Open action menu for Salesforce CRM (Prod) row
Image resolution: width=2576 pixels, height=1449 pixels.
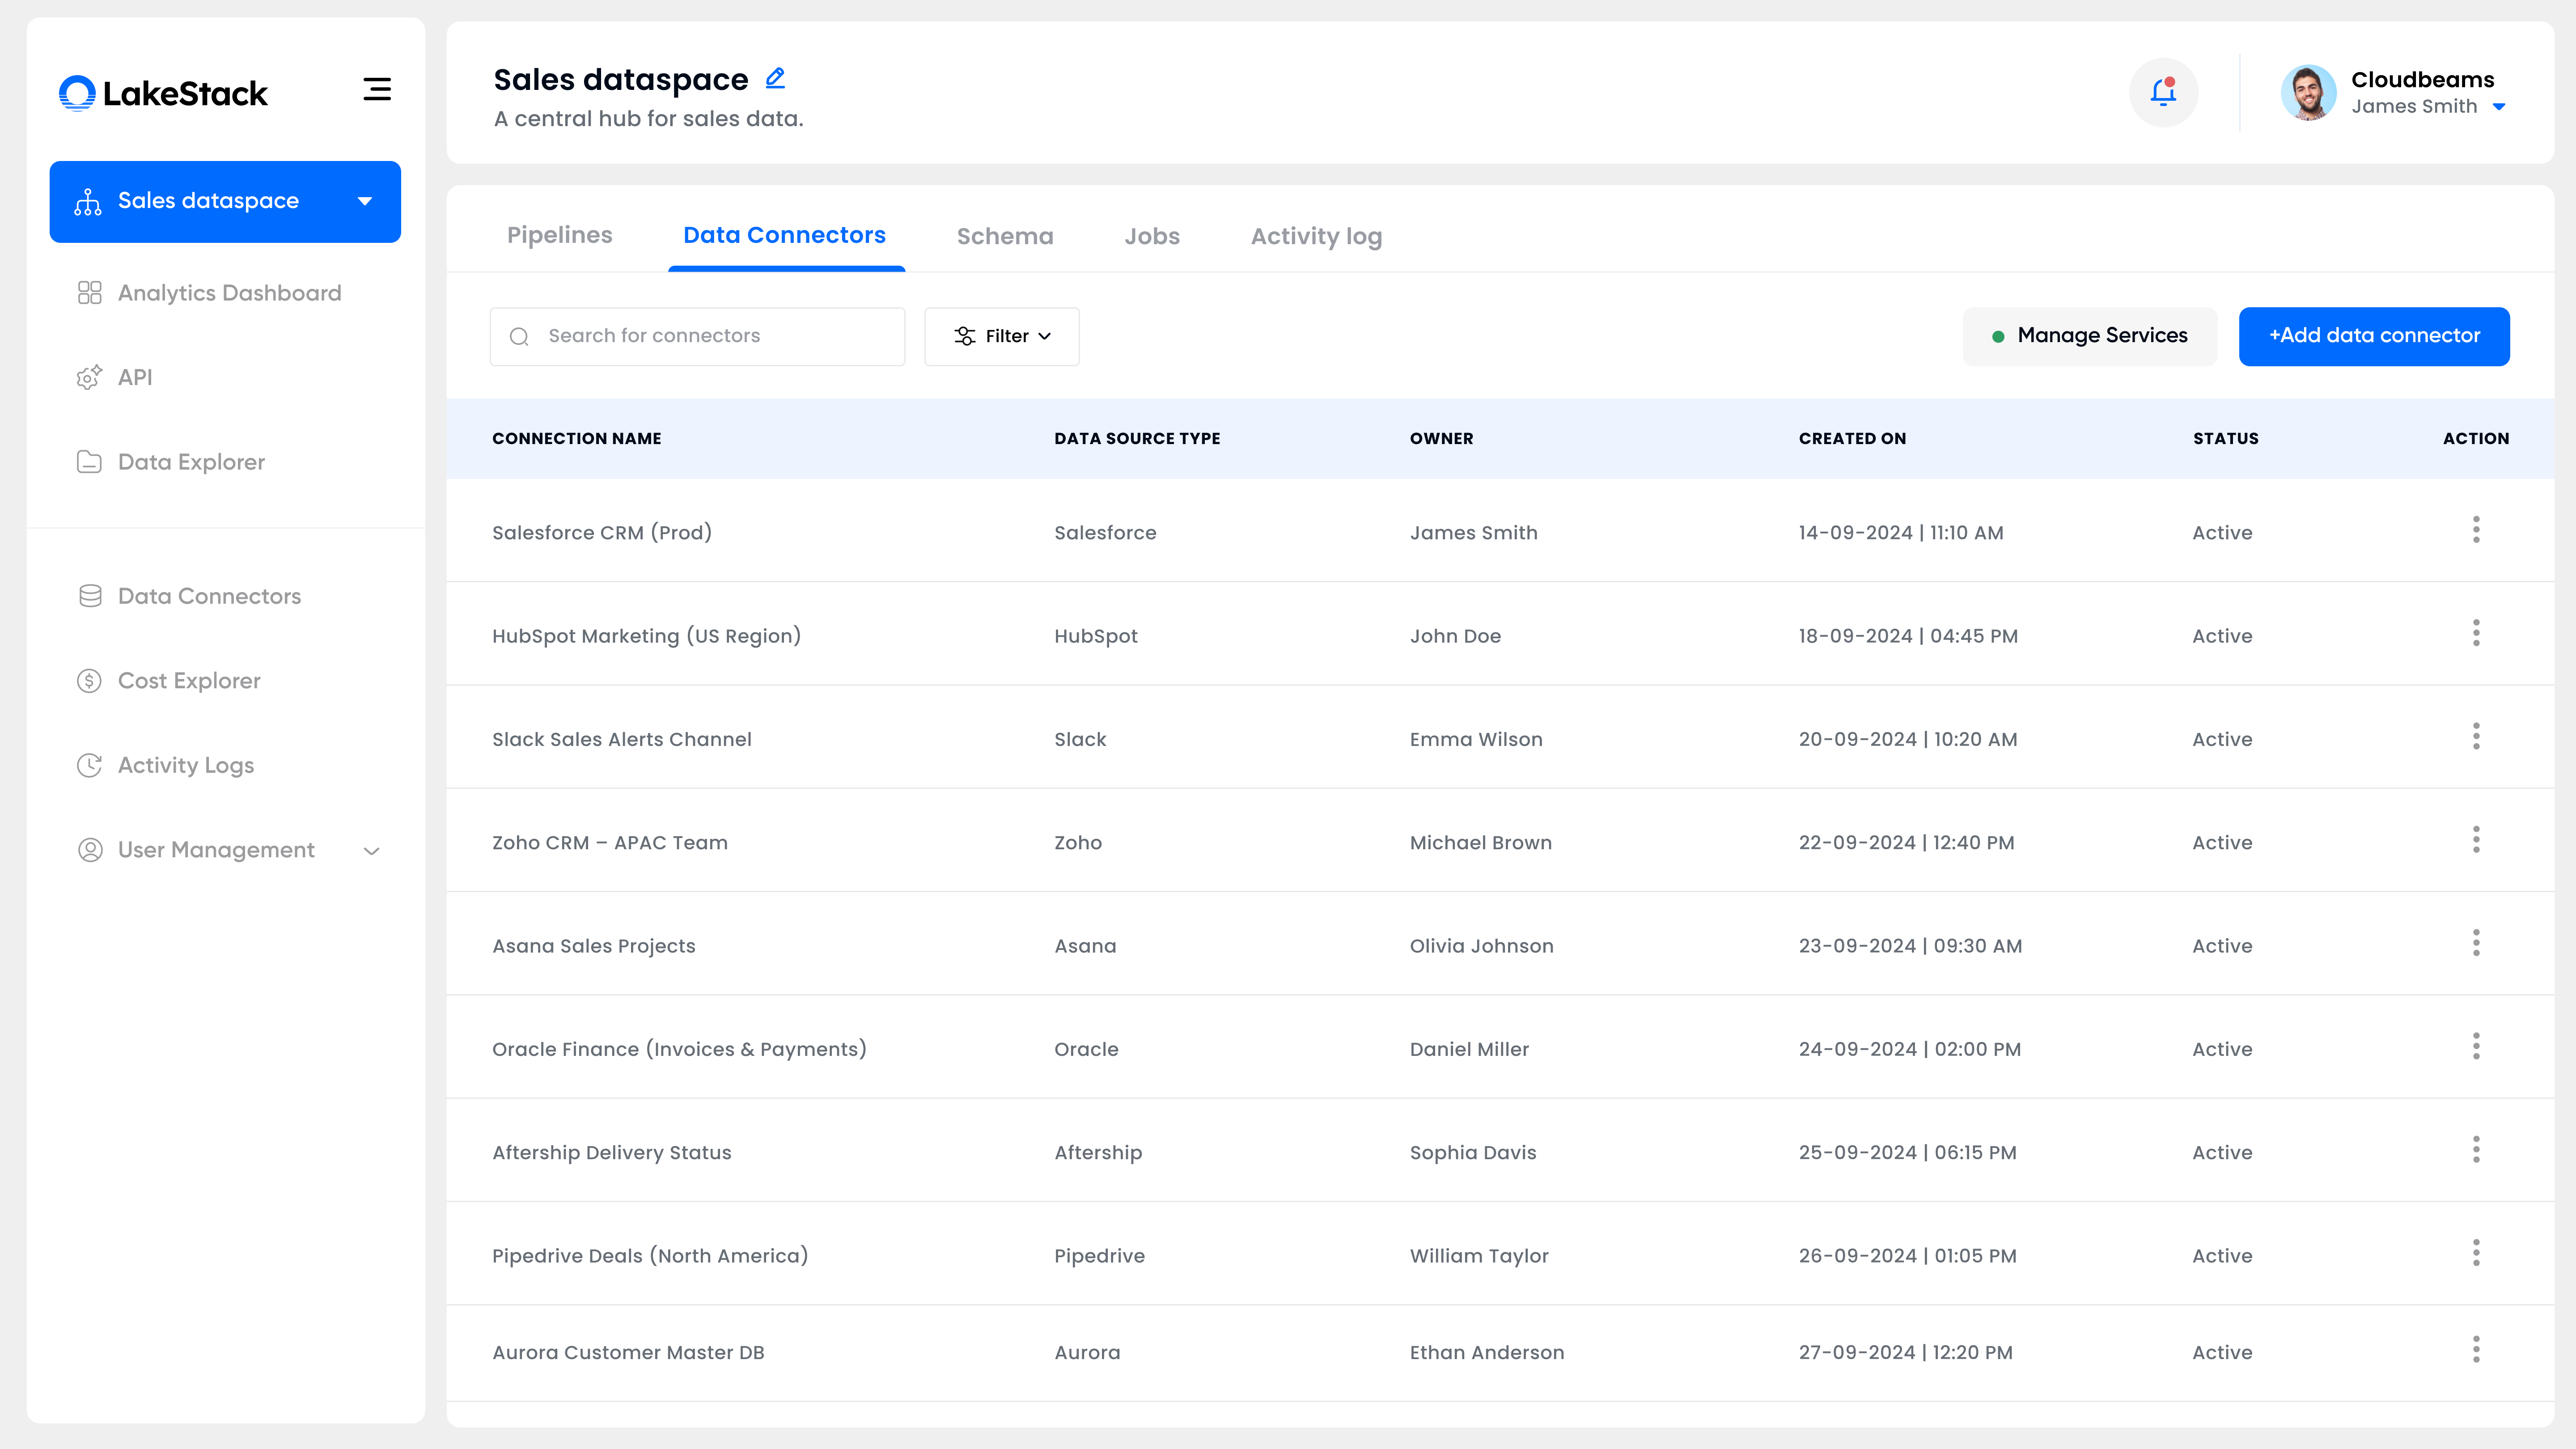(2476, 530)
